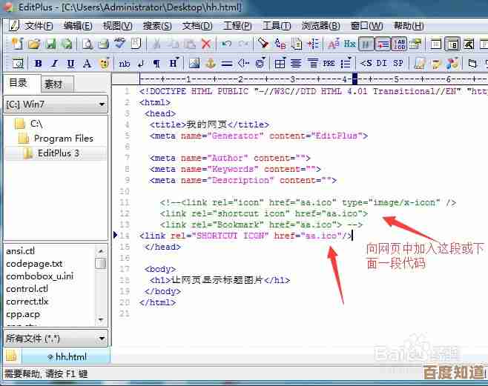Toggle the line number display button
Viewport: 488px width, 386px height.
[399, 44]
